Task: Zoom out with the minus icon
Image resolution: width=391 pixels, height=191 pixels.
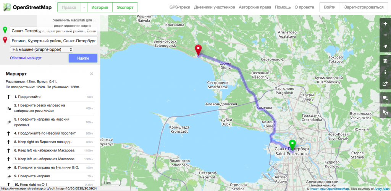Action: click(x=385, y=35)
